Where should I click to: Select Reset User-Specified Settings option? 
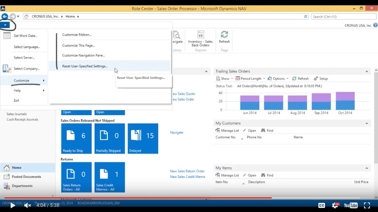point(85,66)
